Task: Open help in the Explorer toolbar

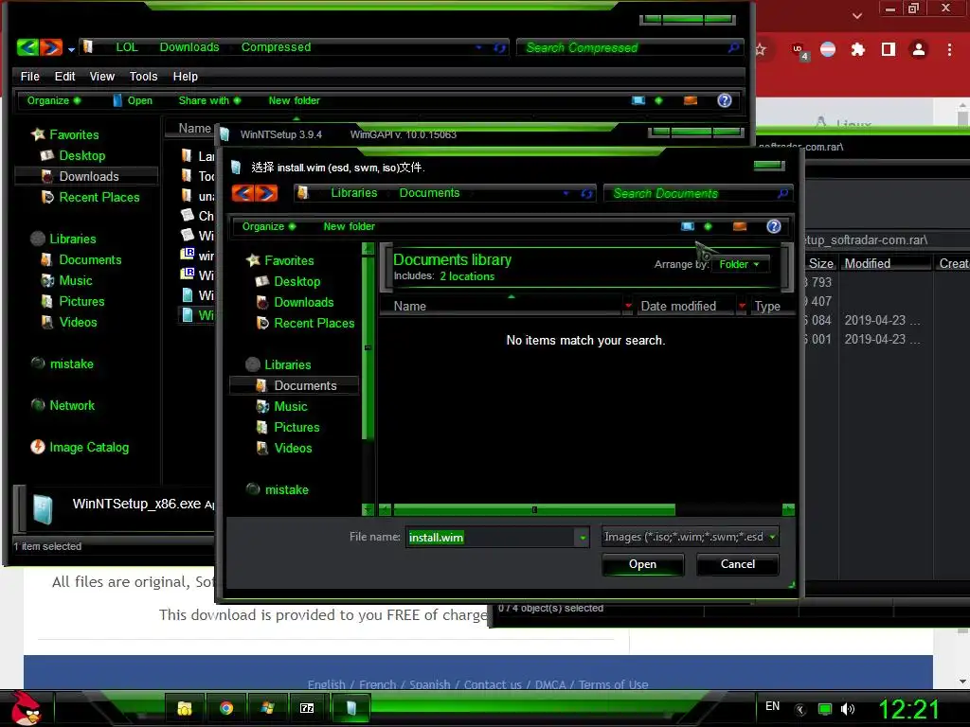Action: pyautogui.click(x=725, y=100)
